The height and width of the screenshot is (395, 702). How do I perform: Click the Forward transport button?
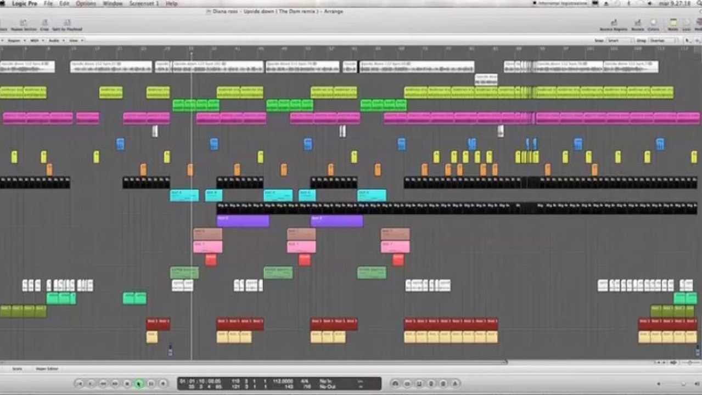click(115, 384)
